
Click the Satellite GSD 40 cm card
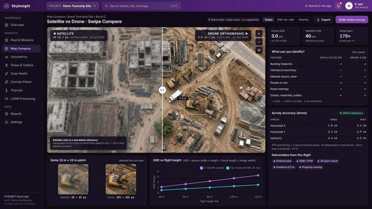pos(318,36)
